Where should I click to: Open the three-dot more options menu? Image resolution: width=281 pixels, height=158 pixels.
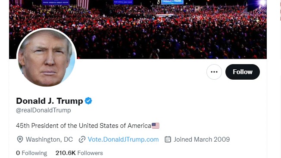(x=214, y=72)
